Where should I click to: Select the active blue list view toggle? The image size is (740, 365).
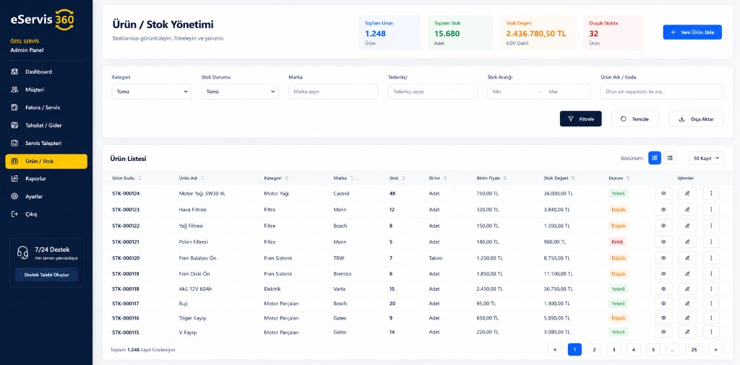pyautogui.click(x=655, y=158)
